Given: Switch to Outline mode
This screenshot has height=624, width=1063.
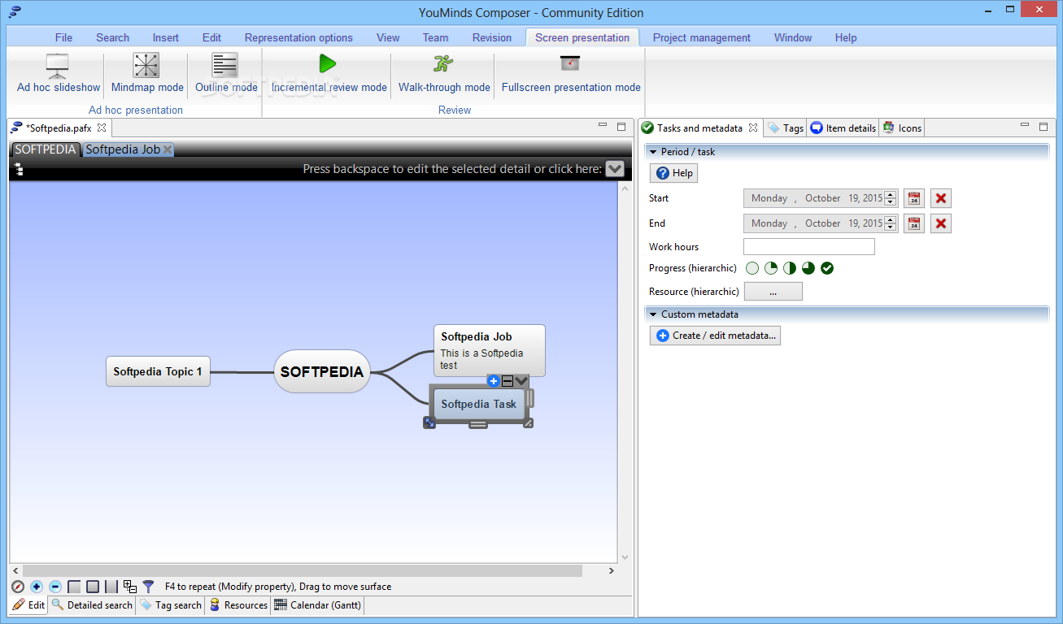Looking at the screenshot, I should coord(226,74).
